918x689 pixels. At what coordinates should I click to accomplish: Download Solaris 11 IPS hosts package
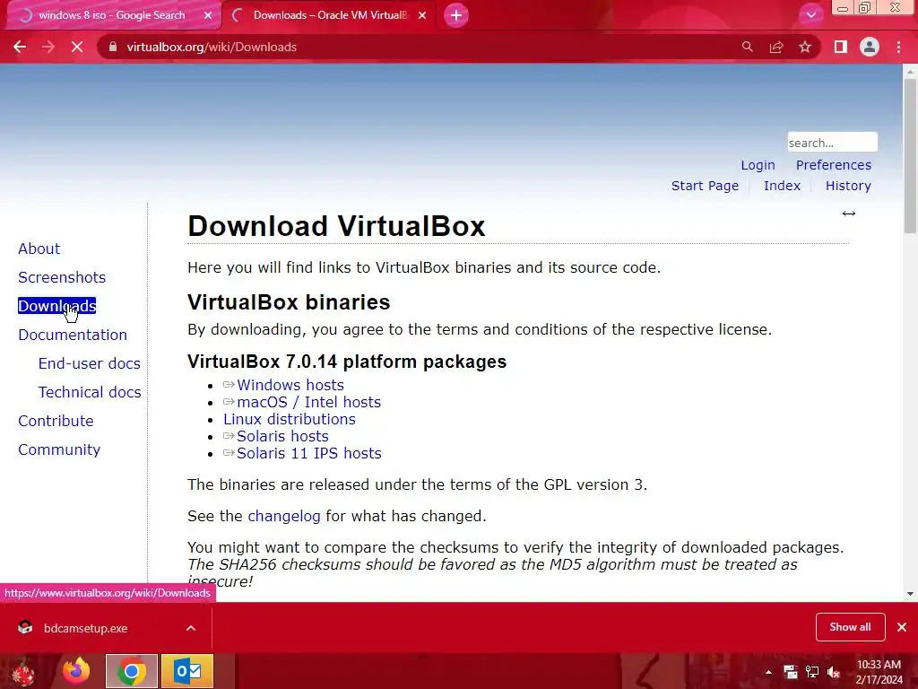click(x=308, y=453)
